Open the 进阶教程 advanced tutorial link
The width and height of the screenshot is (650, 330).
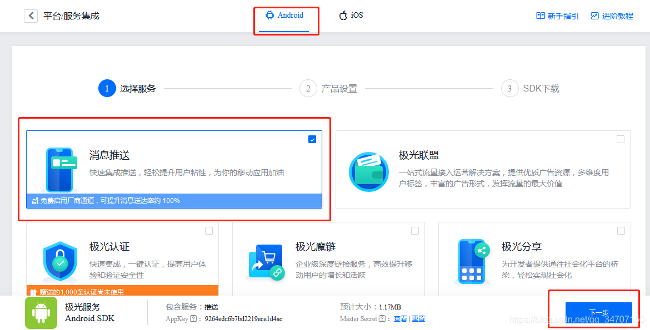coord(618,16)
